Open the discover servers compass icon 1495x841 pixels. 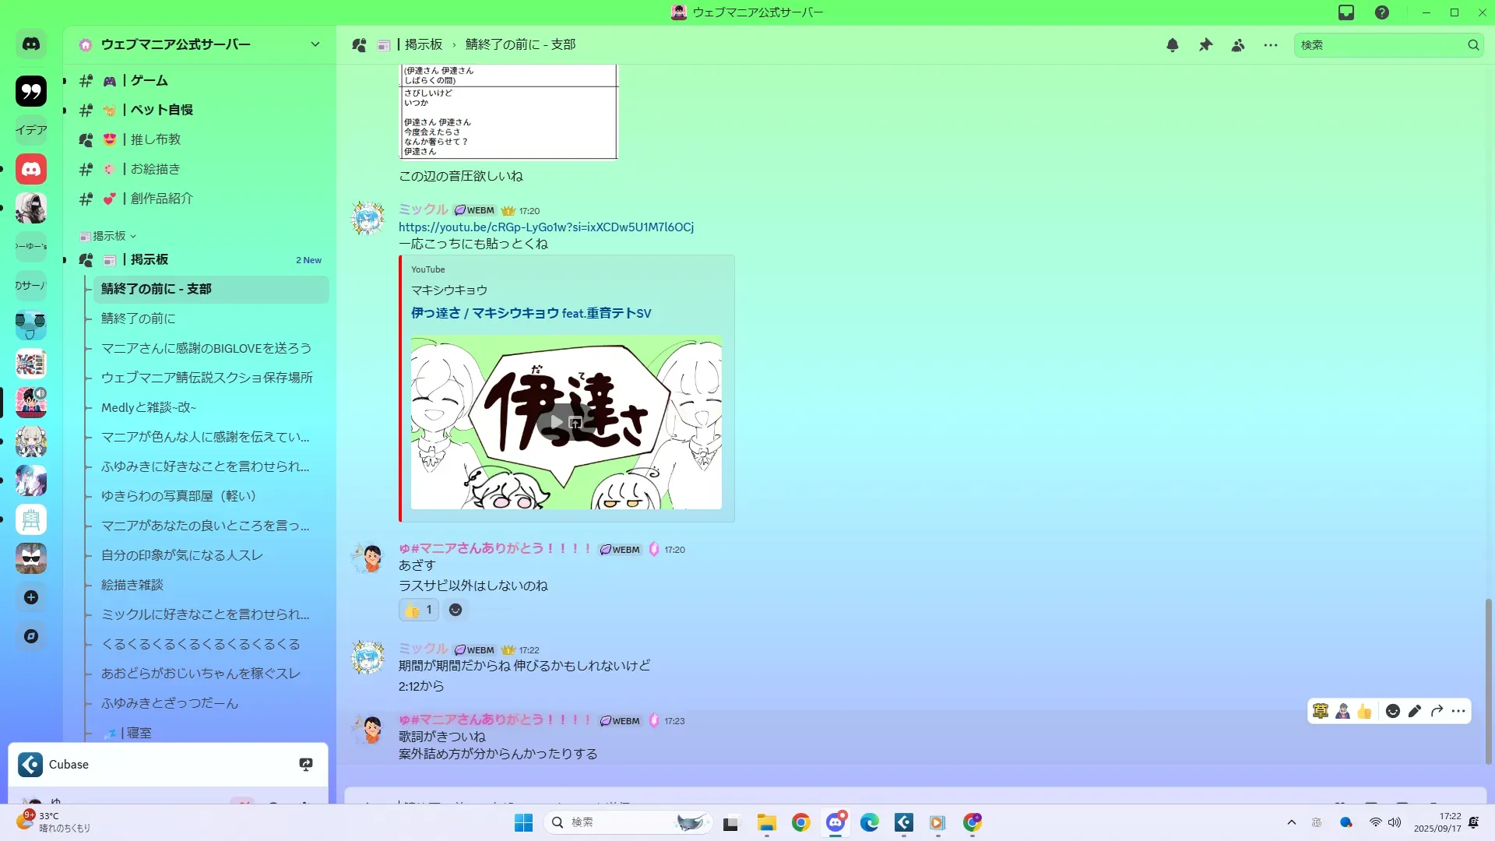tap(31, 636)
